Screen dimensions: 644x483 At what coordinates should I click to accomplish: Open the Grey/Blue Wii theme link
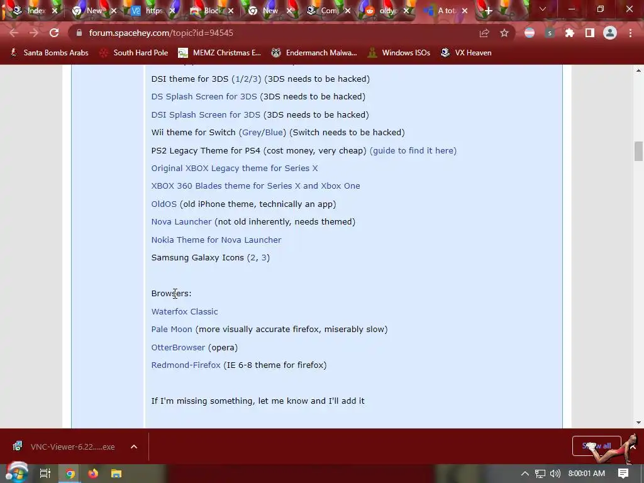[x=262, y=132]
